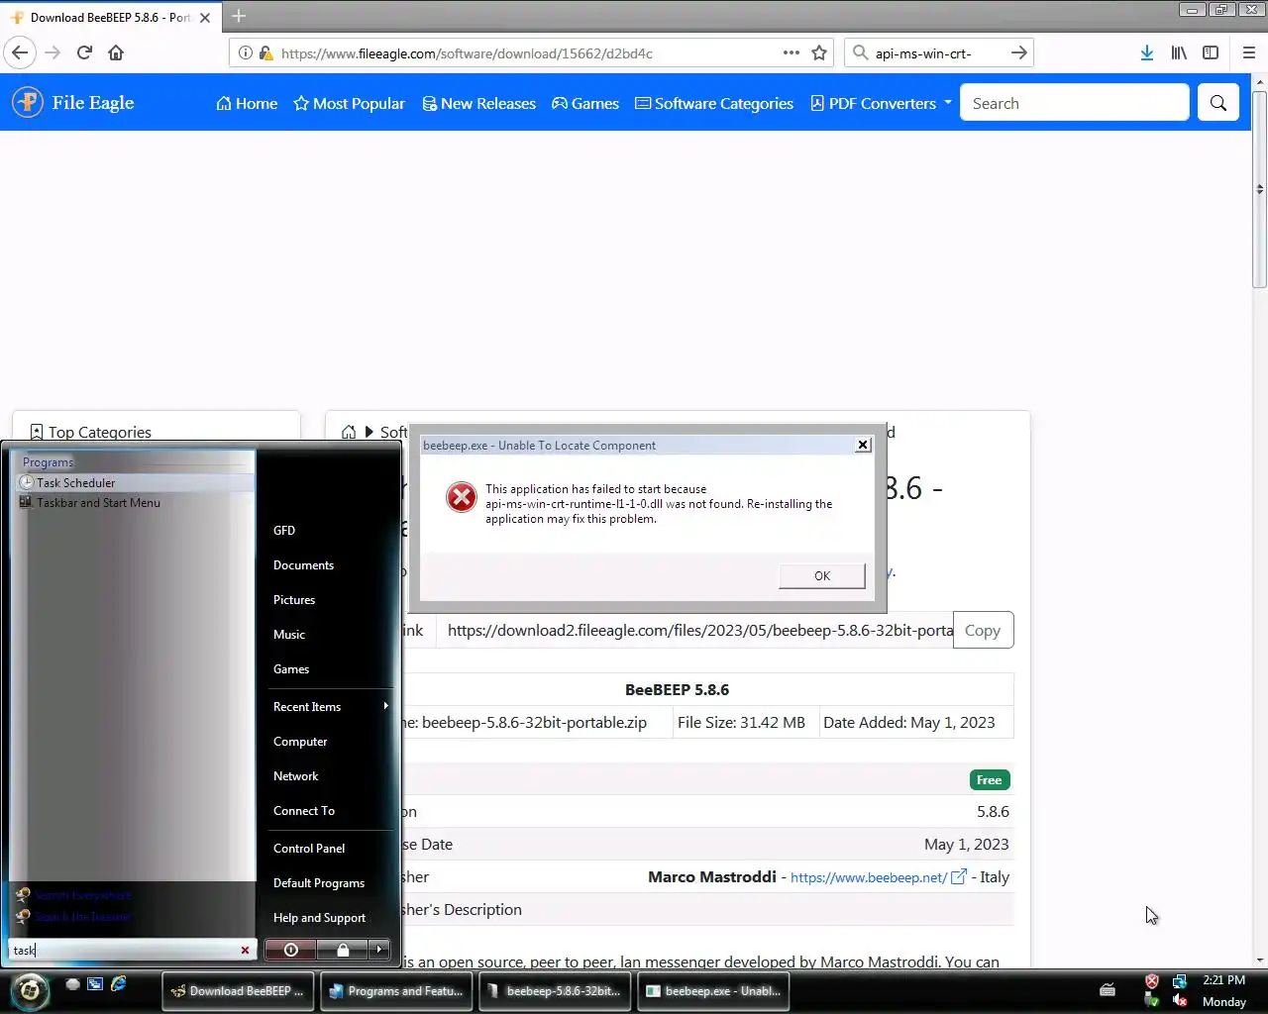Image resolution: width=1268 pixels, height=1014 pixels.
Task: Switch to Programs and Features taskbar button
Action: 395,990
